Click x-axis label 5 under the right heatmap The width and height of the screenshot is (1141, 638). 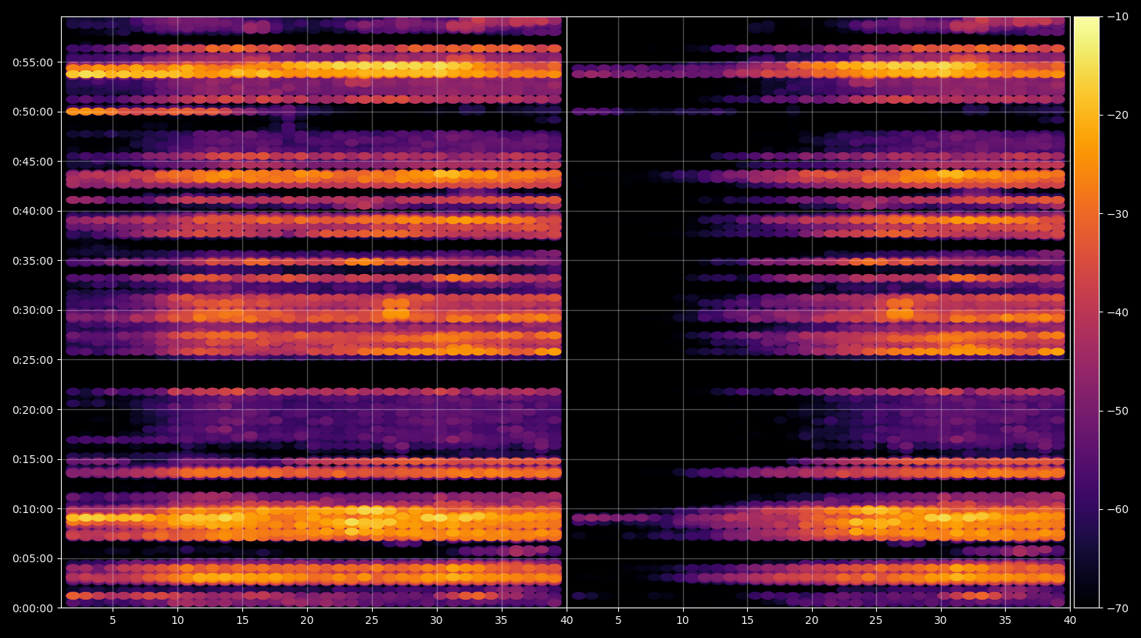click(618, 621)
